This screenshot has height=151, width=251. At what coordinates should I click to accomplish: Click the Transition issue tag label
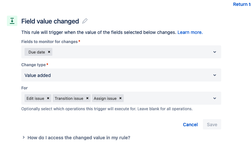click(x=69, y=98)
